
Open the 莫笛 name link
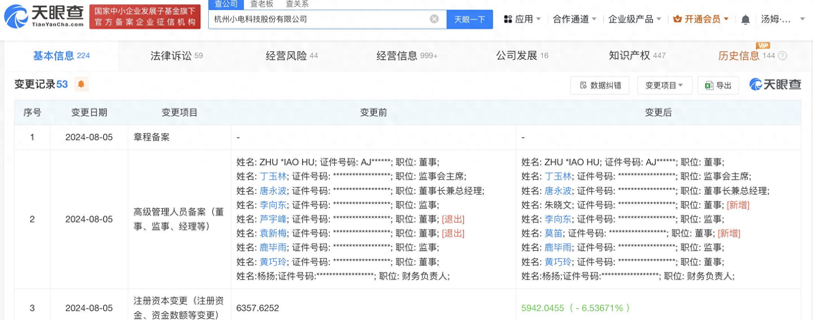click(x=554, y=233)
